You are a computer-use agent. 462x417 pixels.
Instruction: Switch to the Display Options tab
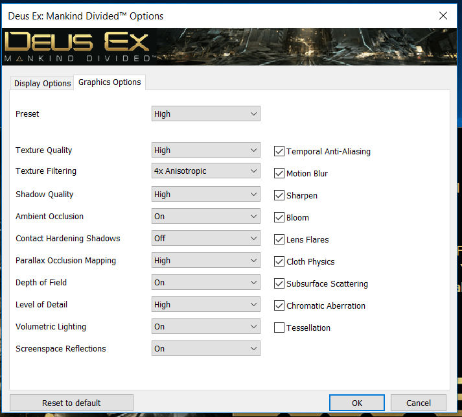(x=42, y=83)
